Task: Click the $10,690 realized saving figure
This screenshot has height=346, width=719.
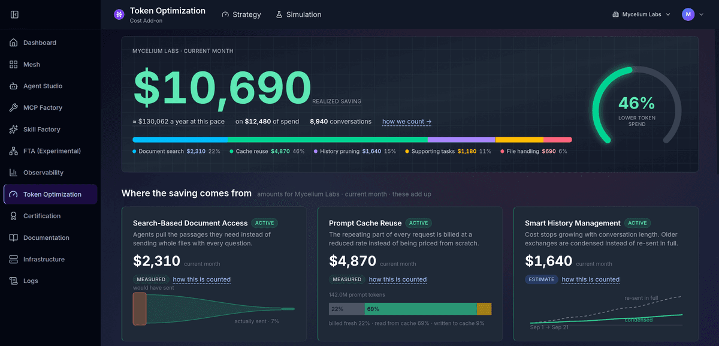Action: 222,88
